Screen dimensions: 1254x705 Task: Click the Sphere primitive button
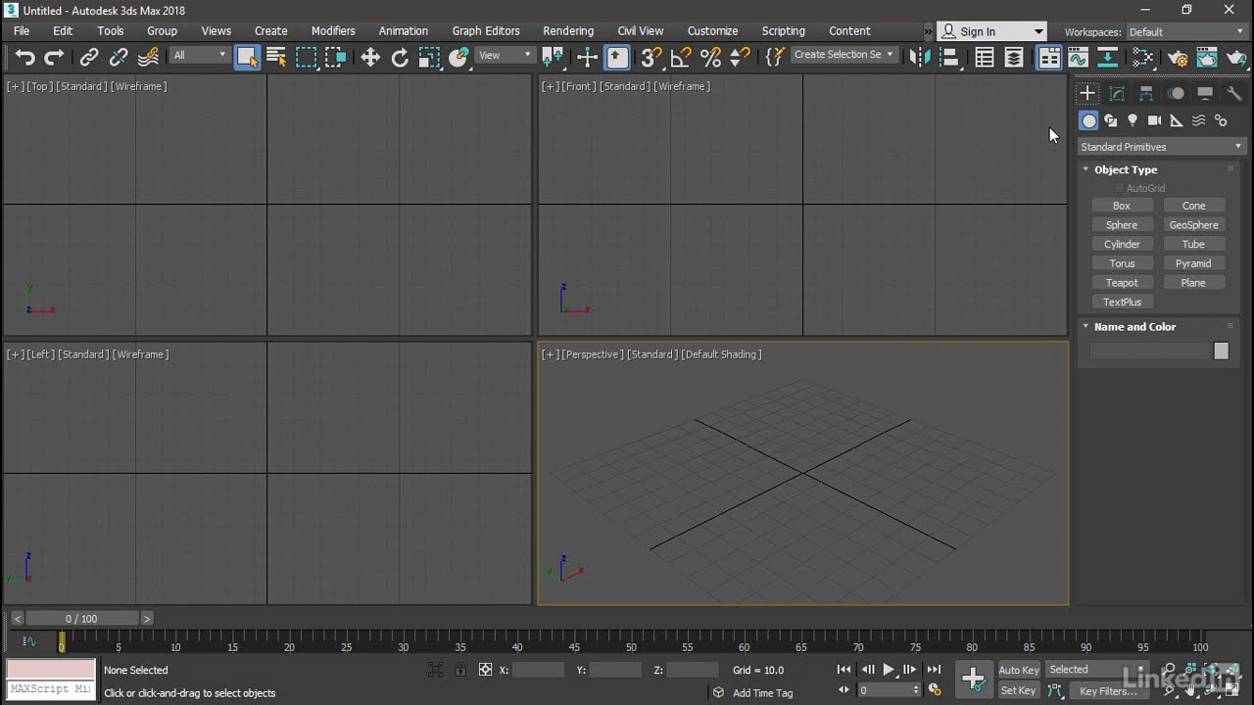click(1122, 225)
